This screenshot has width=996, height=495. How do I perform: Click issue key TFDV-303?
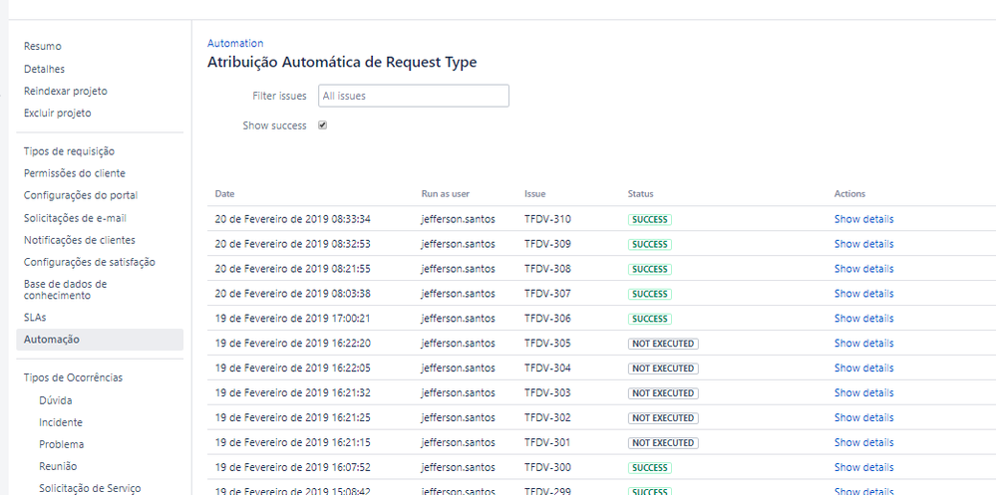click(547, 392)
